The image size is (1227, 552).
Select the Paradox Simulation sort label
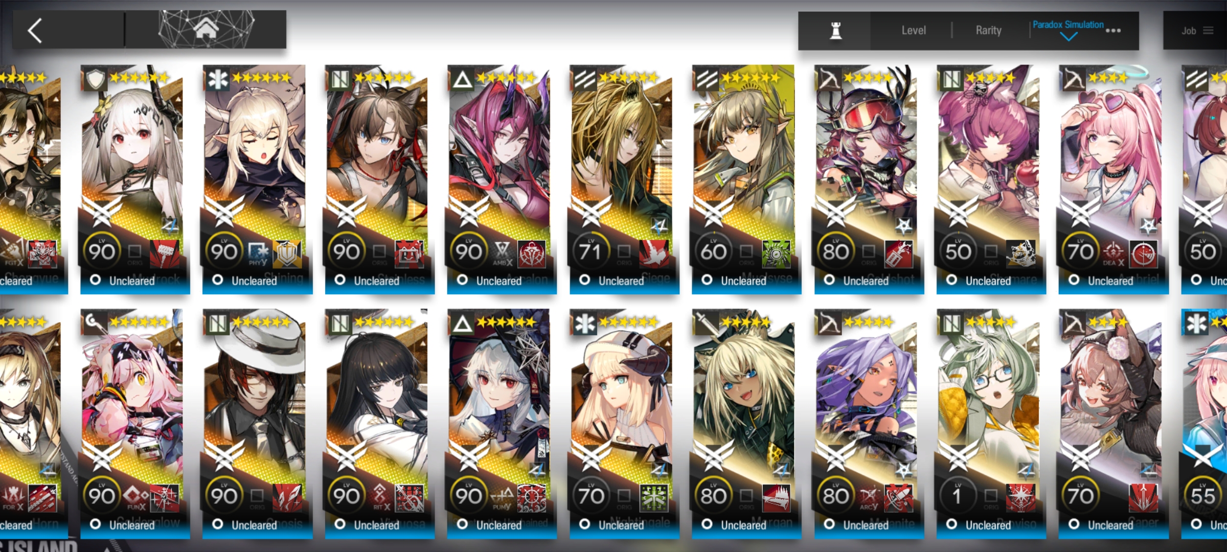(1067, 25)
